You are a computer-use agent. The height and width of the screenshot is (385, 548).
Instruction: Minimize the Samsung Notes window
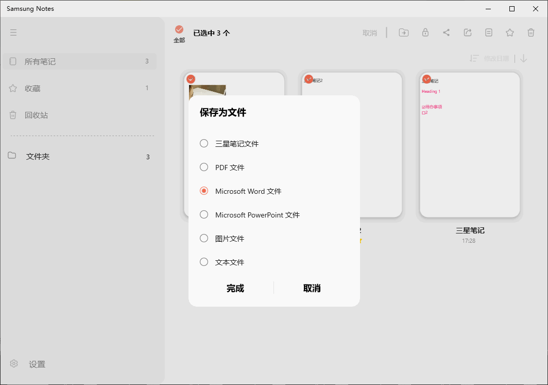(488, 9)
